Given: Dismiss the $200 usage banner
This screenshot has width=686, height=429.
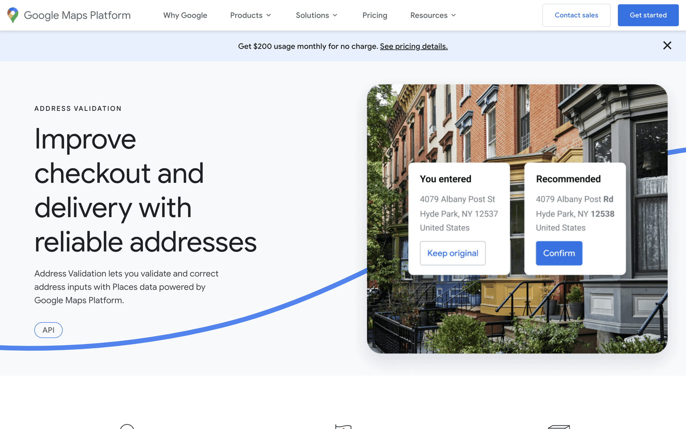Looking at the screenshot, I should [x=667, y=45].
